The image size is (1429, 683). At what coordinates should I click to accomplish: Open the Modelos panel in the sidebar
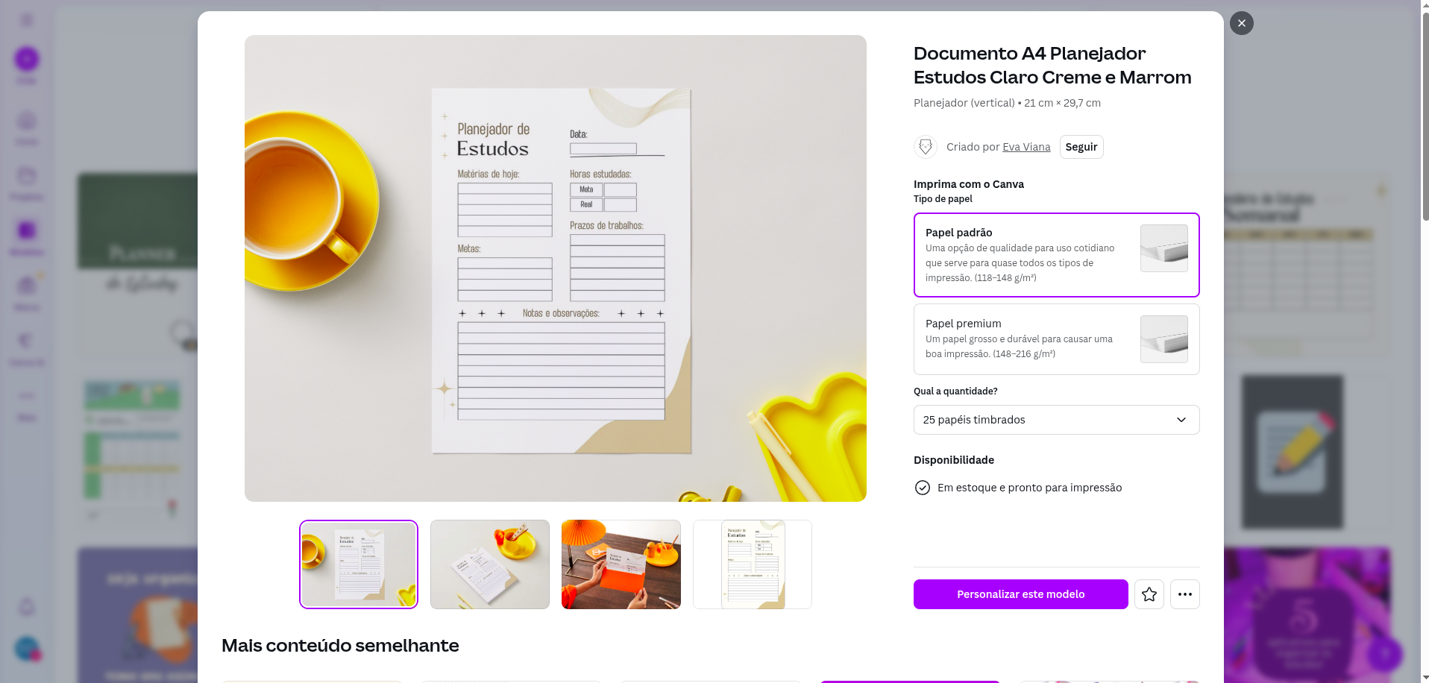tap(26, 237)
